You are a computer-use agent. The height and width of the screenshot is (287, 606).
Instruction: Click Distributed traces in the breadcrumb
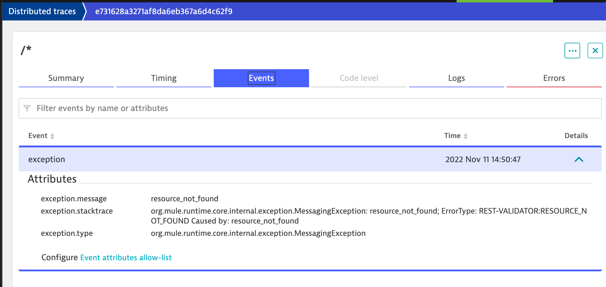[x=42, y=11]
